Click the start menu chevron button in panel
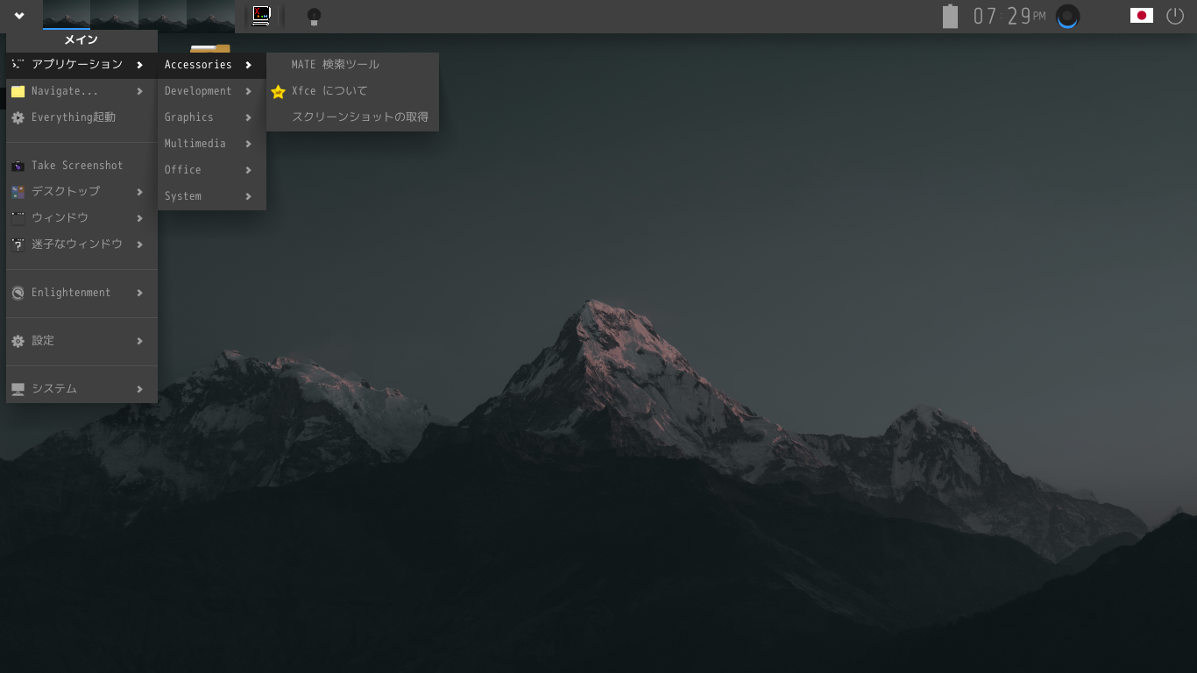Viewport: 1197px width, 673px height. 18,16
